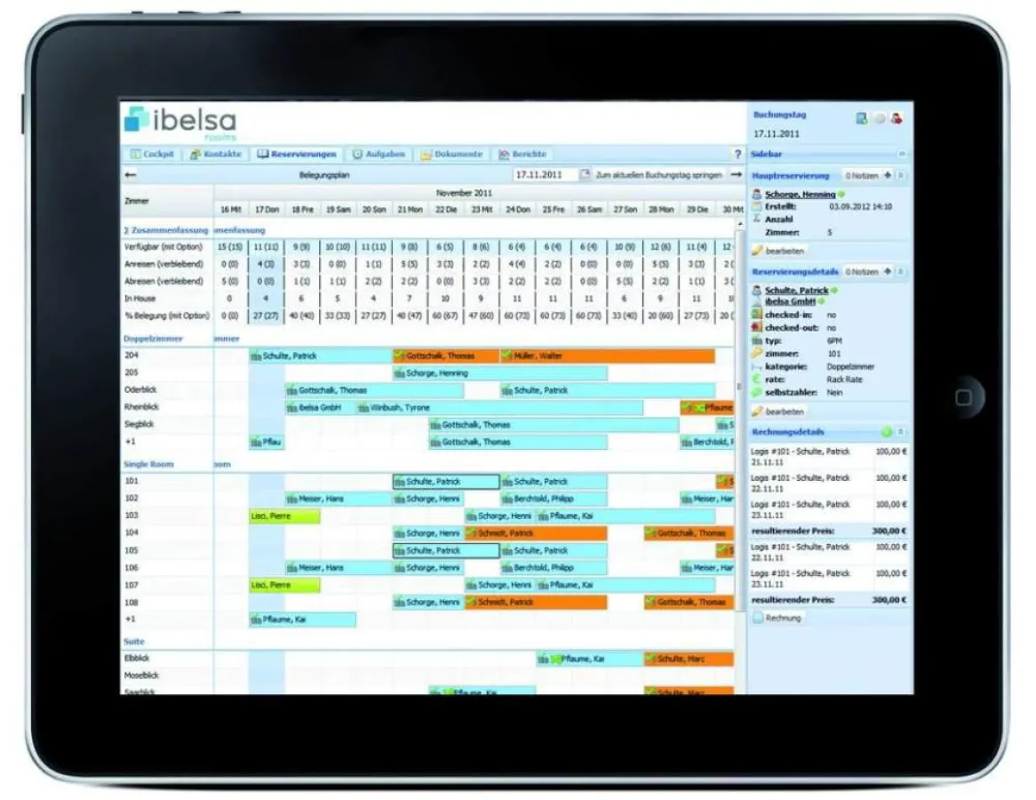Open the Cockpit tab icon

(137, 153)
